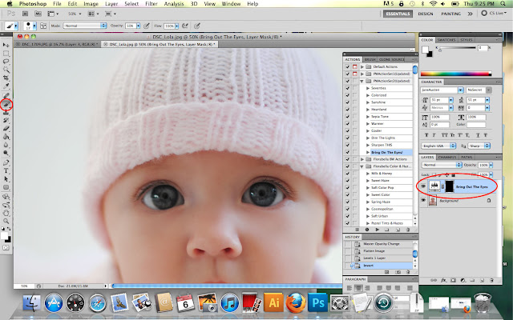This screenshot has height=320, width=513.
Task: Collapse the PWActionSet2(Updated) folder
Action: pos(362,81)
